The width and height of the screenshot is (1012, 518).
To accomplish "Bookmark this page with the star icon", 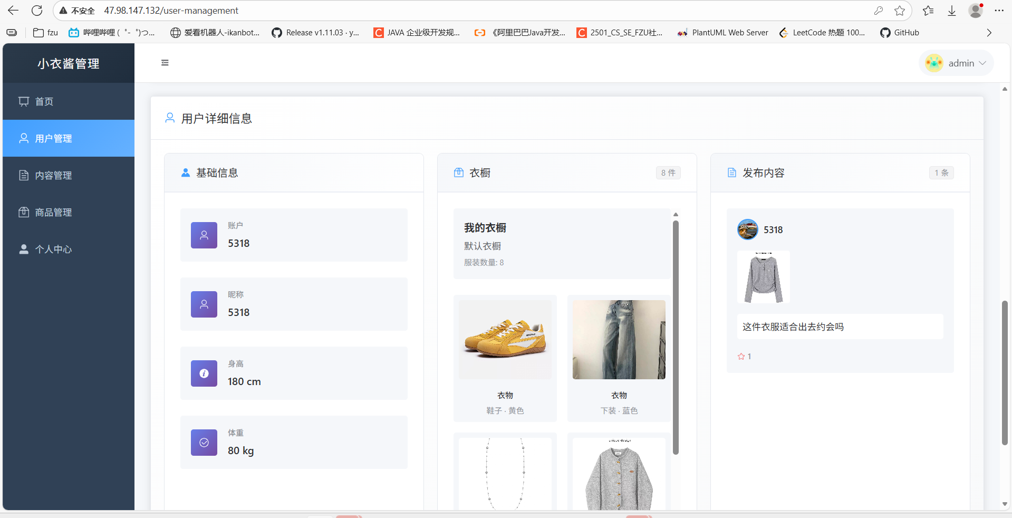I will coord(900,11).
